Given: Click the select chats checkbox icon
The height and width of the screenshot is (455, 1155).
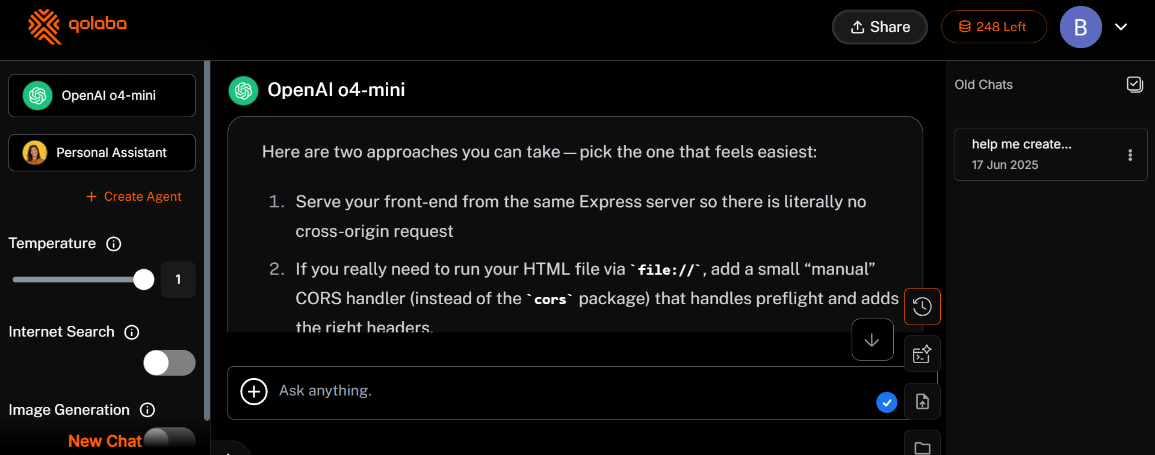Looking at the screenshot, I should 1135,85.
